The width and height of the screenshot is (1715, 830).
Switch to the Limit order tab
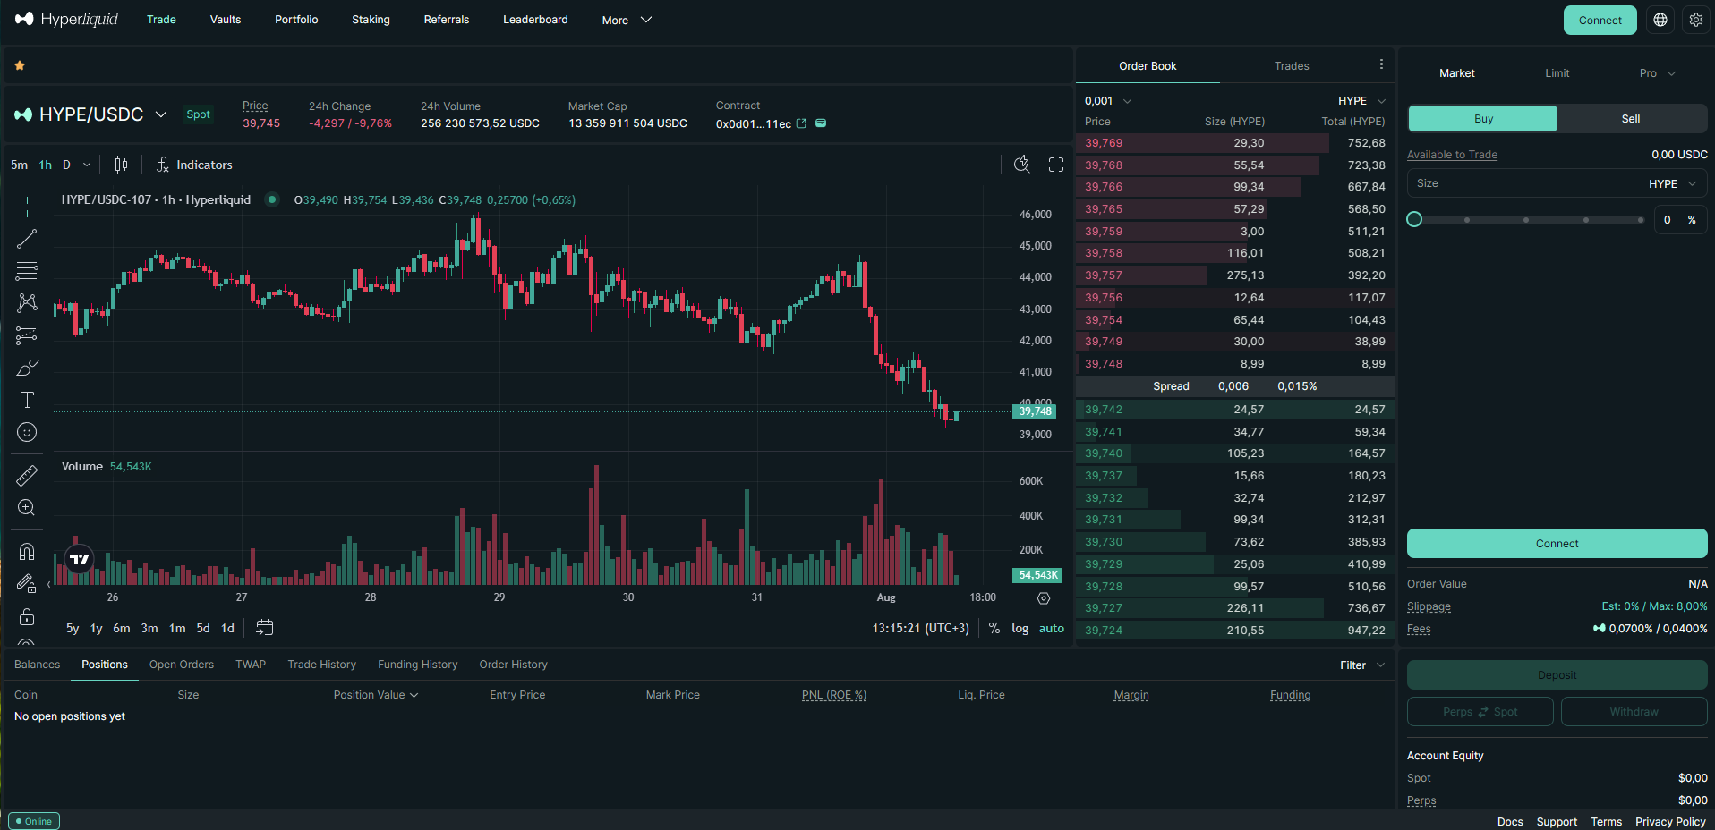click(x=1557, y=73)
